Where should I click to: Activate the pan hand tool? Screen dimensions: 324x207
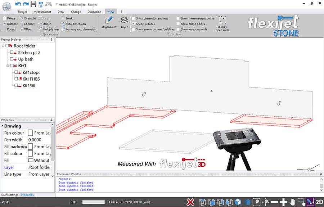click(292, 202)
